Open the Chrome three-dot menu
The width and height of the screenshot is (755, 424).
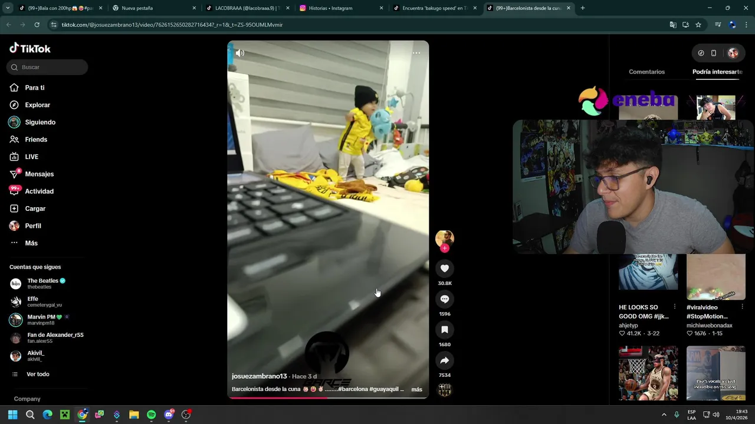[747, 25]
